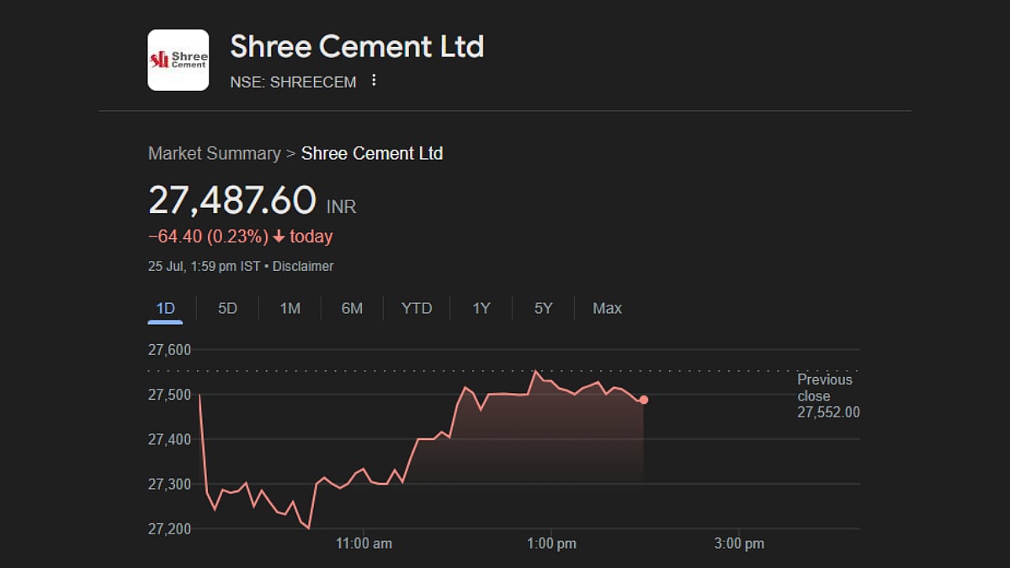Screen dimensions: 1010x568
Task: Click the Market Summary breadcrumb link
Action: tap(214, 153)
